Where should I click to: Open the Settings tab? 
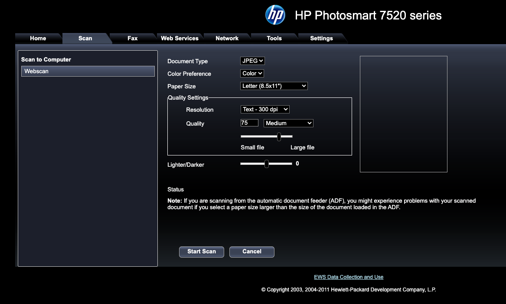[x=321, y=38]
